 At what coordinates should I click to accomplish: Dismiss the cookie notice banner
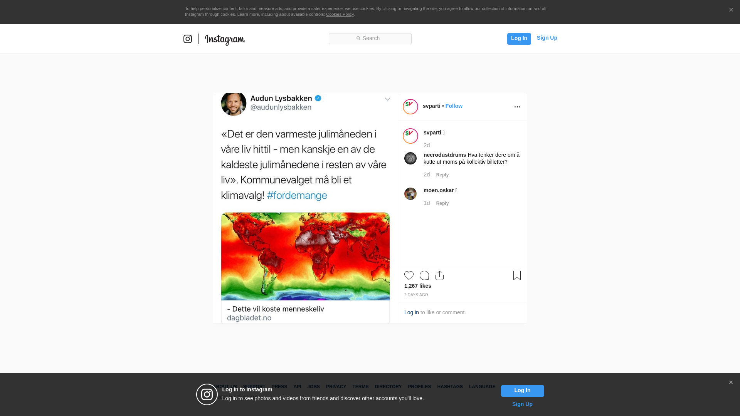click(731, 10)
